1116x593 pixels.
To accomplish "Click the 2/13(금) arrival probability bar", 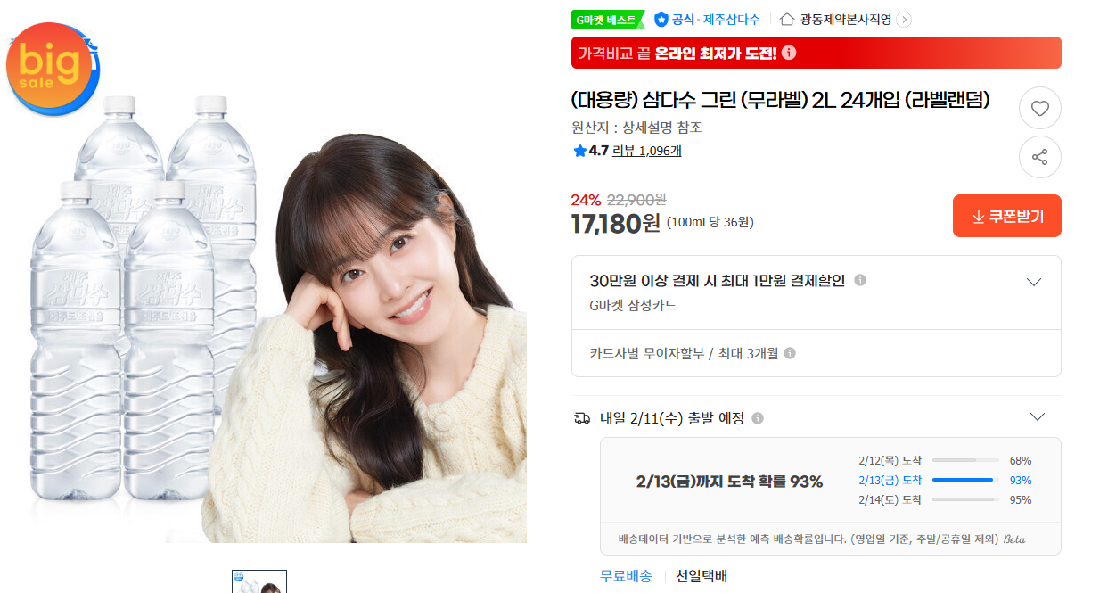I will click(965, 480).
